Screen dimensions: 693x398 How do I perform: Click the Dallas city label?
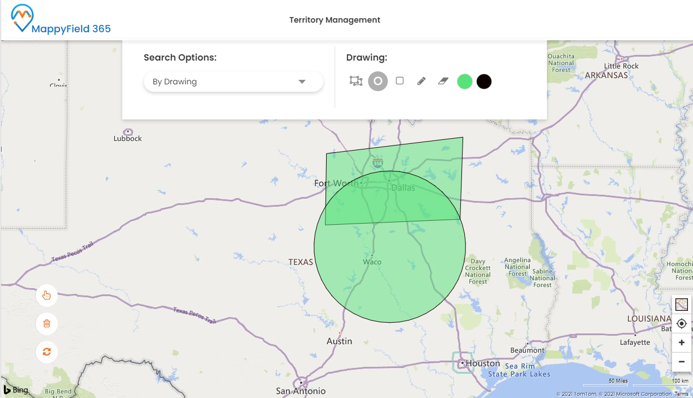[403, 187]
